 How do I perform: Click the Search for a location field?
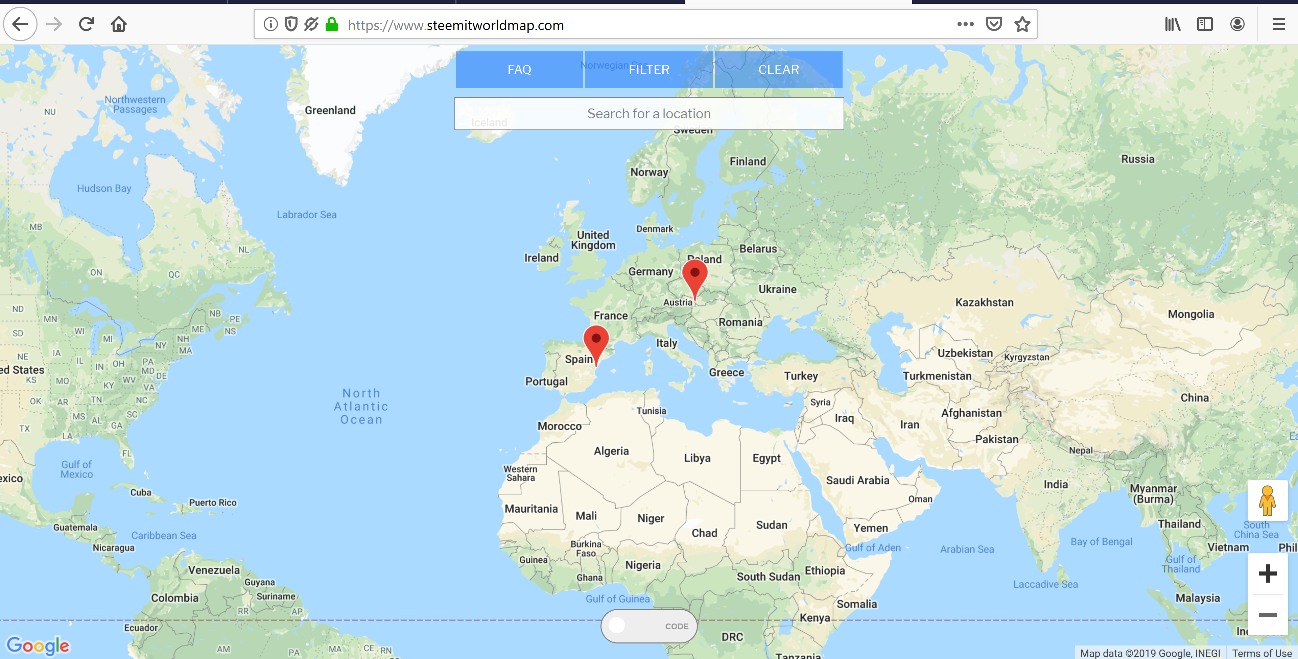click(649, 114)
